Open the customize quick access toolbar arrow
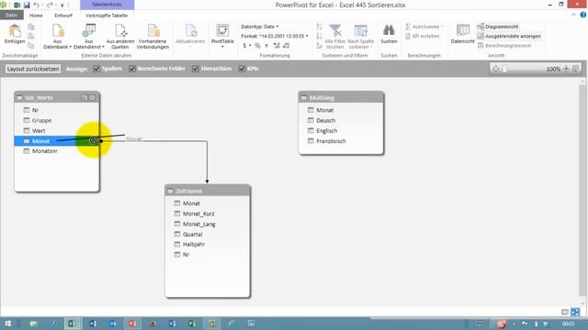588x330 pixels. pos(62,5)
